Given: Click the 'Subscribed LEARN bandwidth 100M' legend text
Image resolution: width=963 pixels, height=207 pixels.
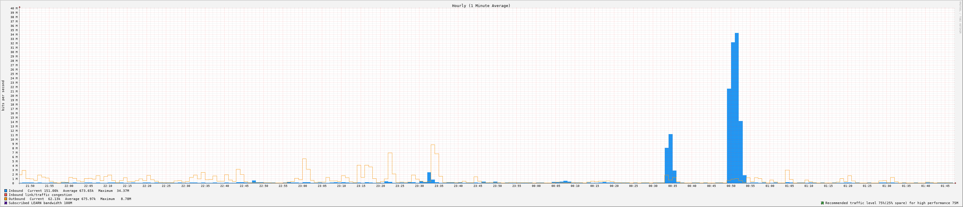Looking at the screenshot, I should pyautogui.click(x=40, y=203).
